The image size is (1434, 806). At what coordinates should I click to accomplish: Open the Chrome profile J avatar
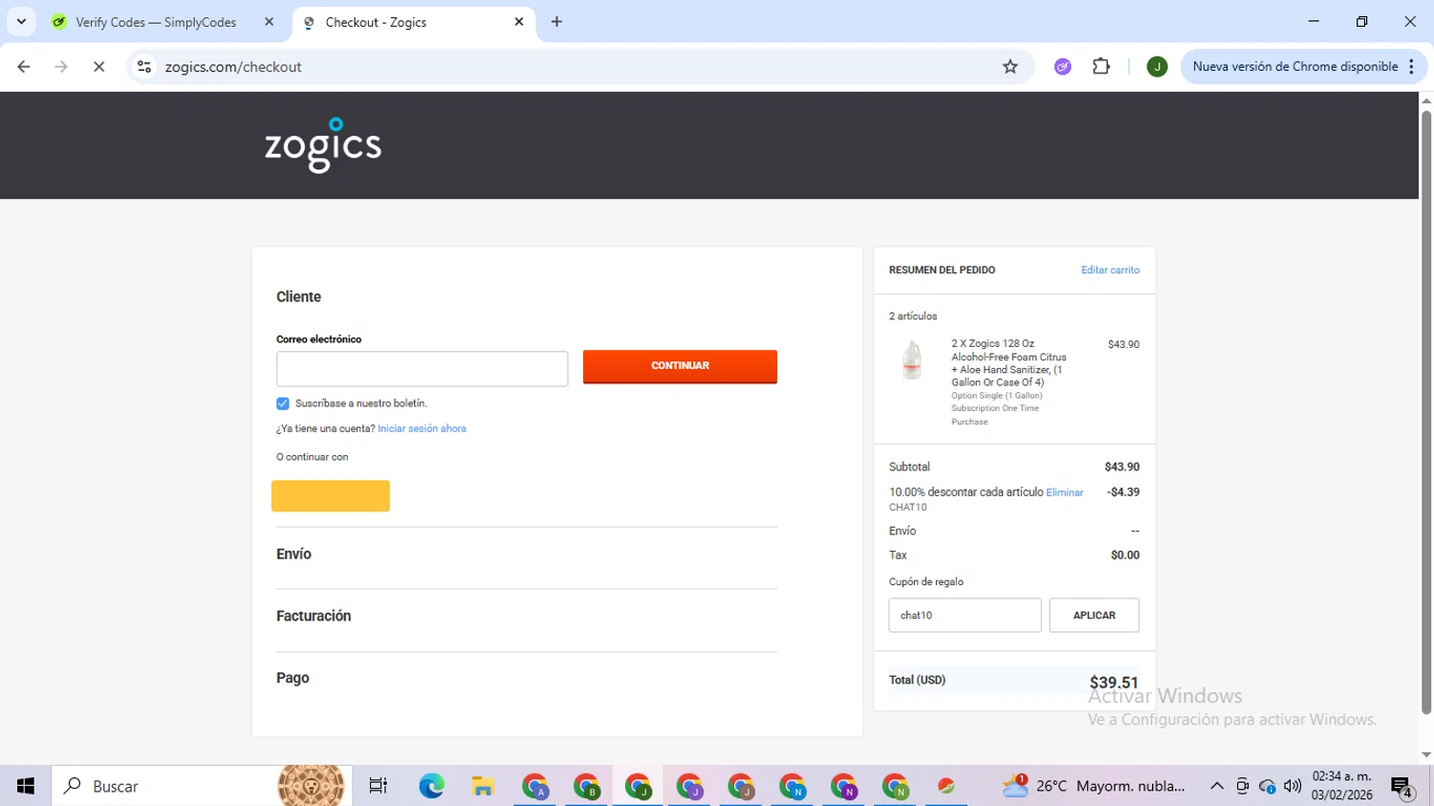pos(1157,67)
